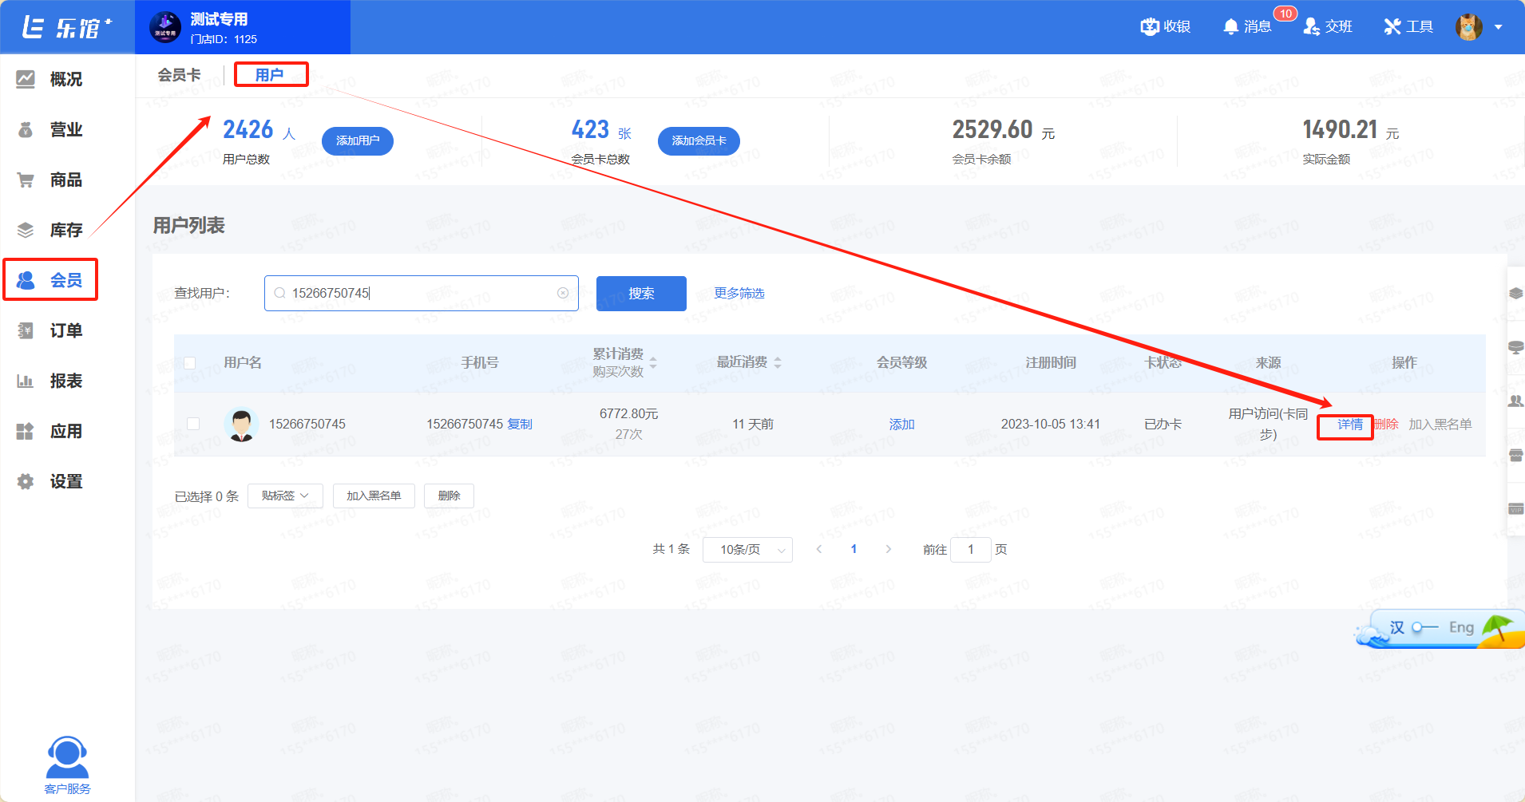Select all users header checkbox
This screenshot has width=1525, height=802.
click(x=190, y=363)
